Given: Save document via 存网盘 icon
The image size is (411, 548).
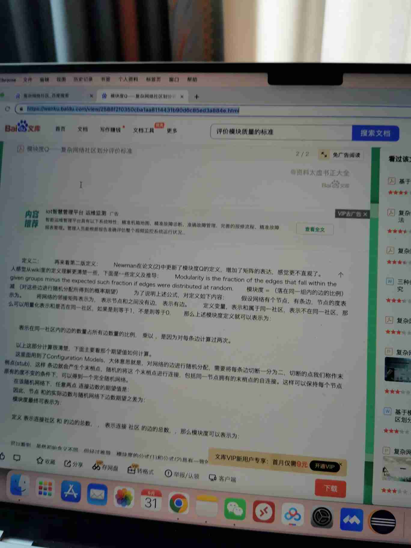Looking at the screenshot, I should tap(96, 466).
